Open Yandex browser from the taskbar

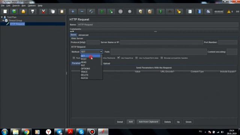tap(48, 132)
